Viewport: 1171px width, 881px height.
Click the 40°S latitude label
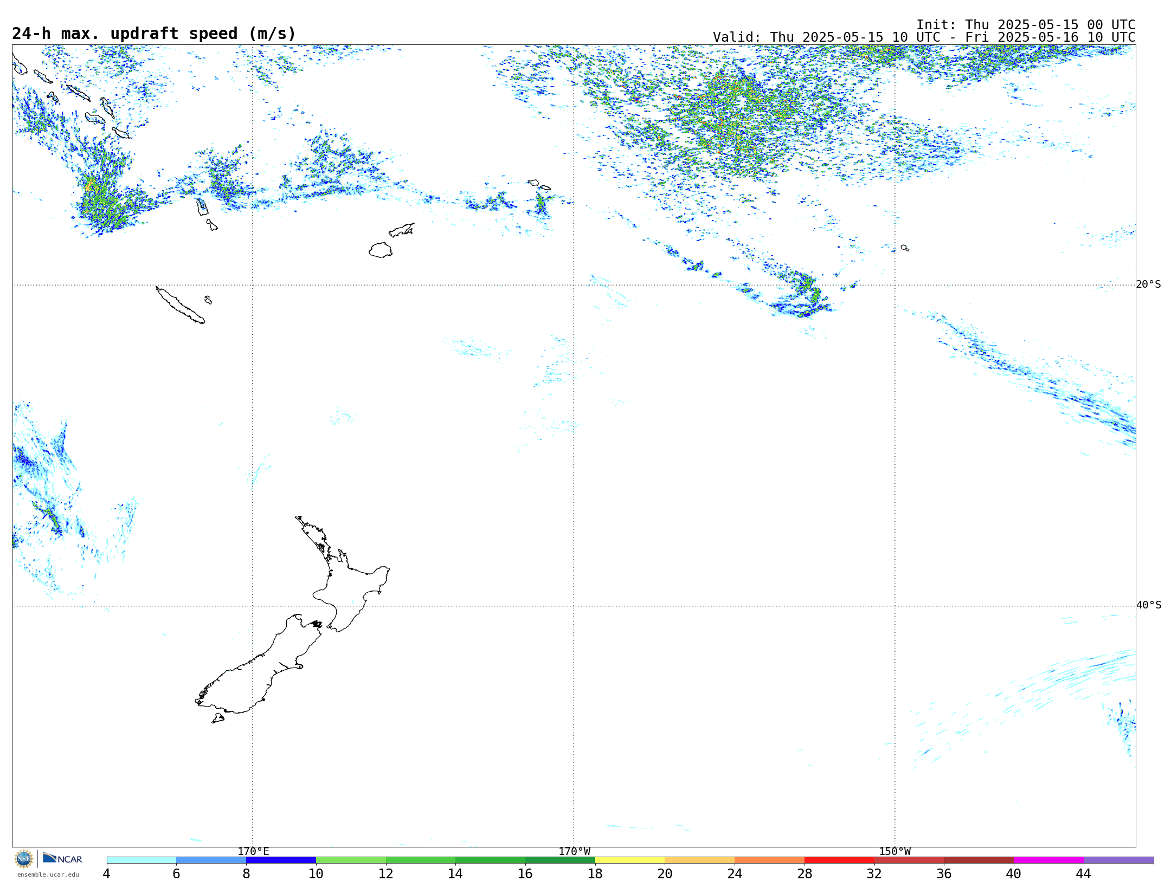point(1148,605)
